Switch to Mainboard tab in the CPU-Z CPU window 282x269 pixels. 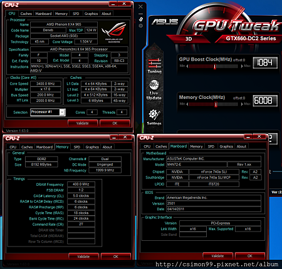point(43,14)
